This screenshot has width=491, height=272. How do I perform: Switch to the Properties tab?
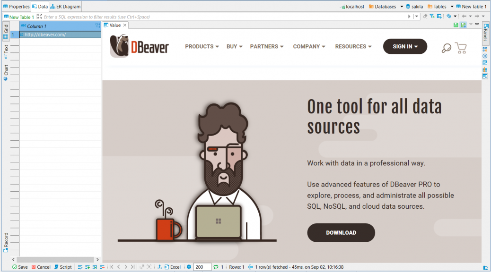(17, 7)
